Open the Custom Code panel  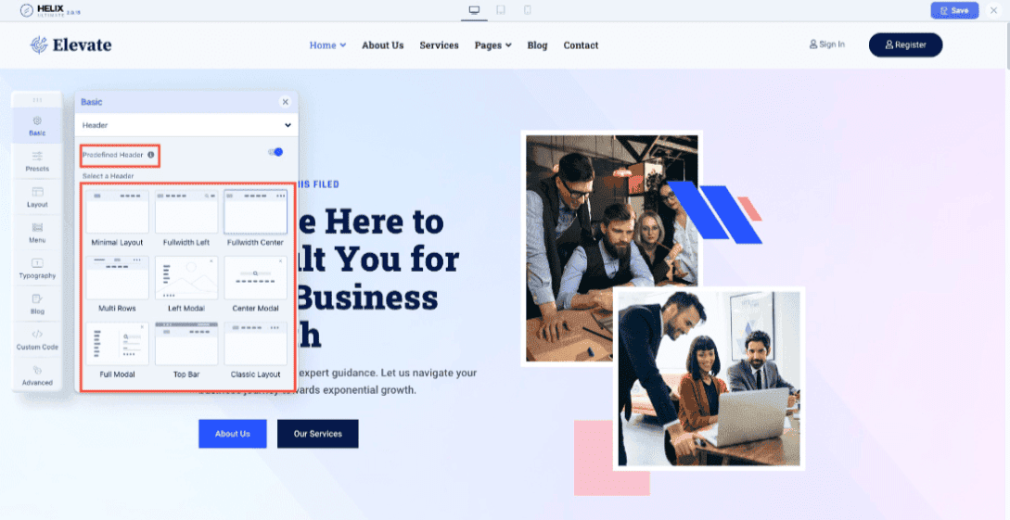coord(37,340)
